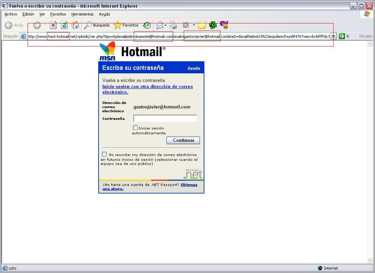Image resolution: width=375 pixels, height=273 pixels.
Task: Click the Stop loading red X icon
Action: point(53,25)
